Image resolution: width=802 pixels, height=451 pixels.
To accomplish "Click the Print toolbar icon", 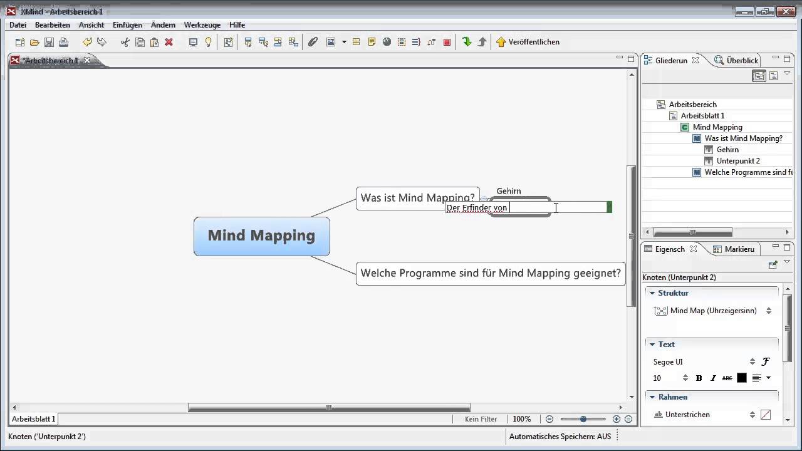I will (63, 42).
